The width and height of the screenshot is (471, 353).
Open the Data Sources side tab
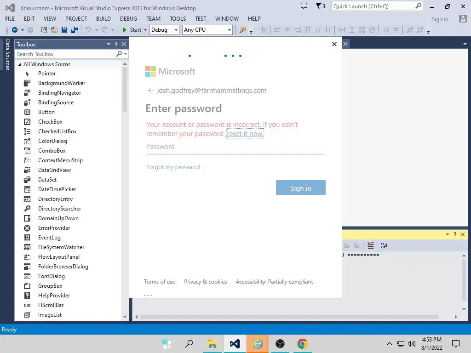7,55
